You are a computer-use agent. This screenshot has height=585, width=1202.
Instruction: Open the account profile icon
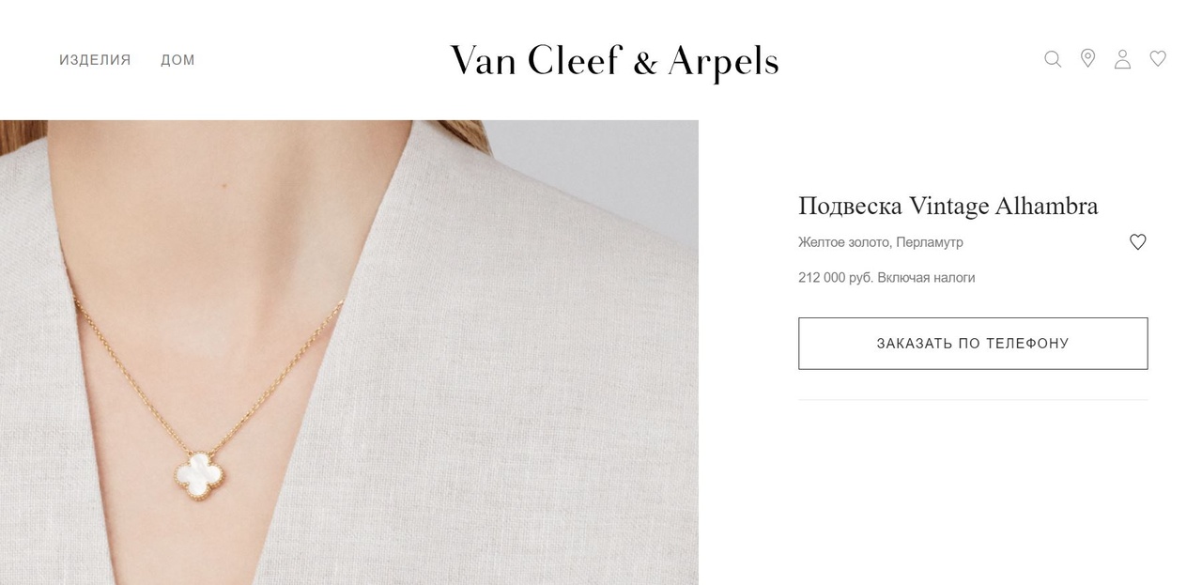(x=1122, y=59)
